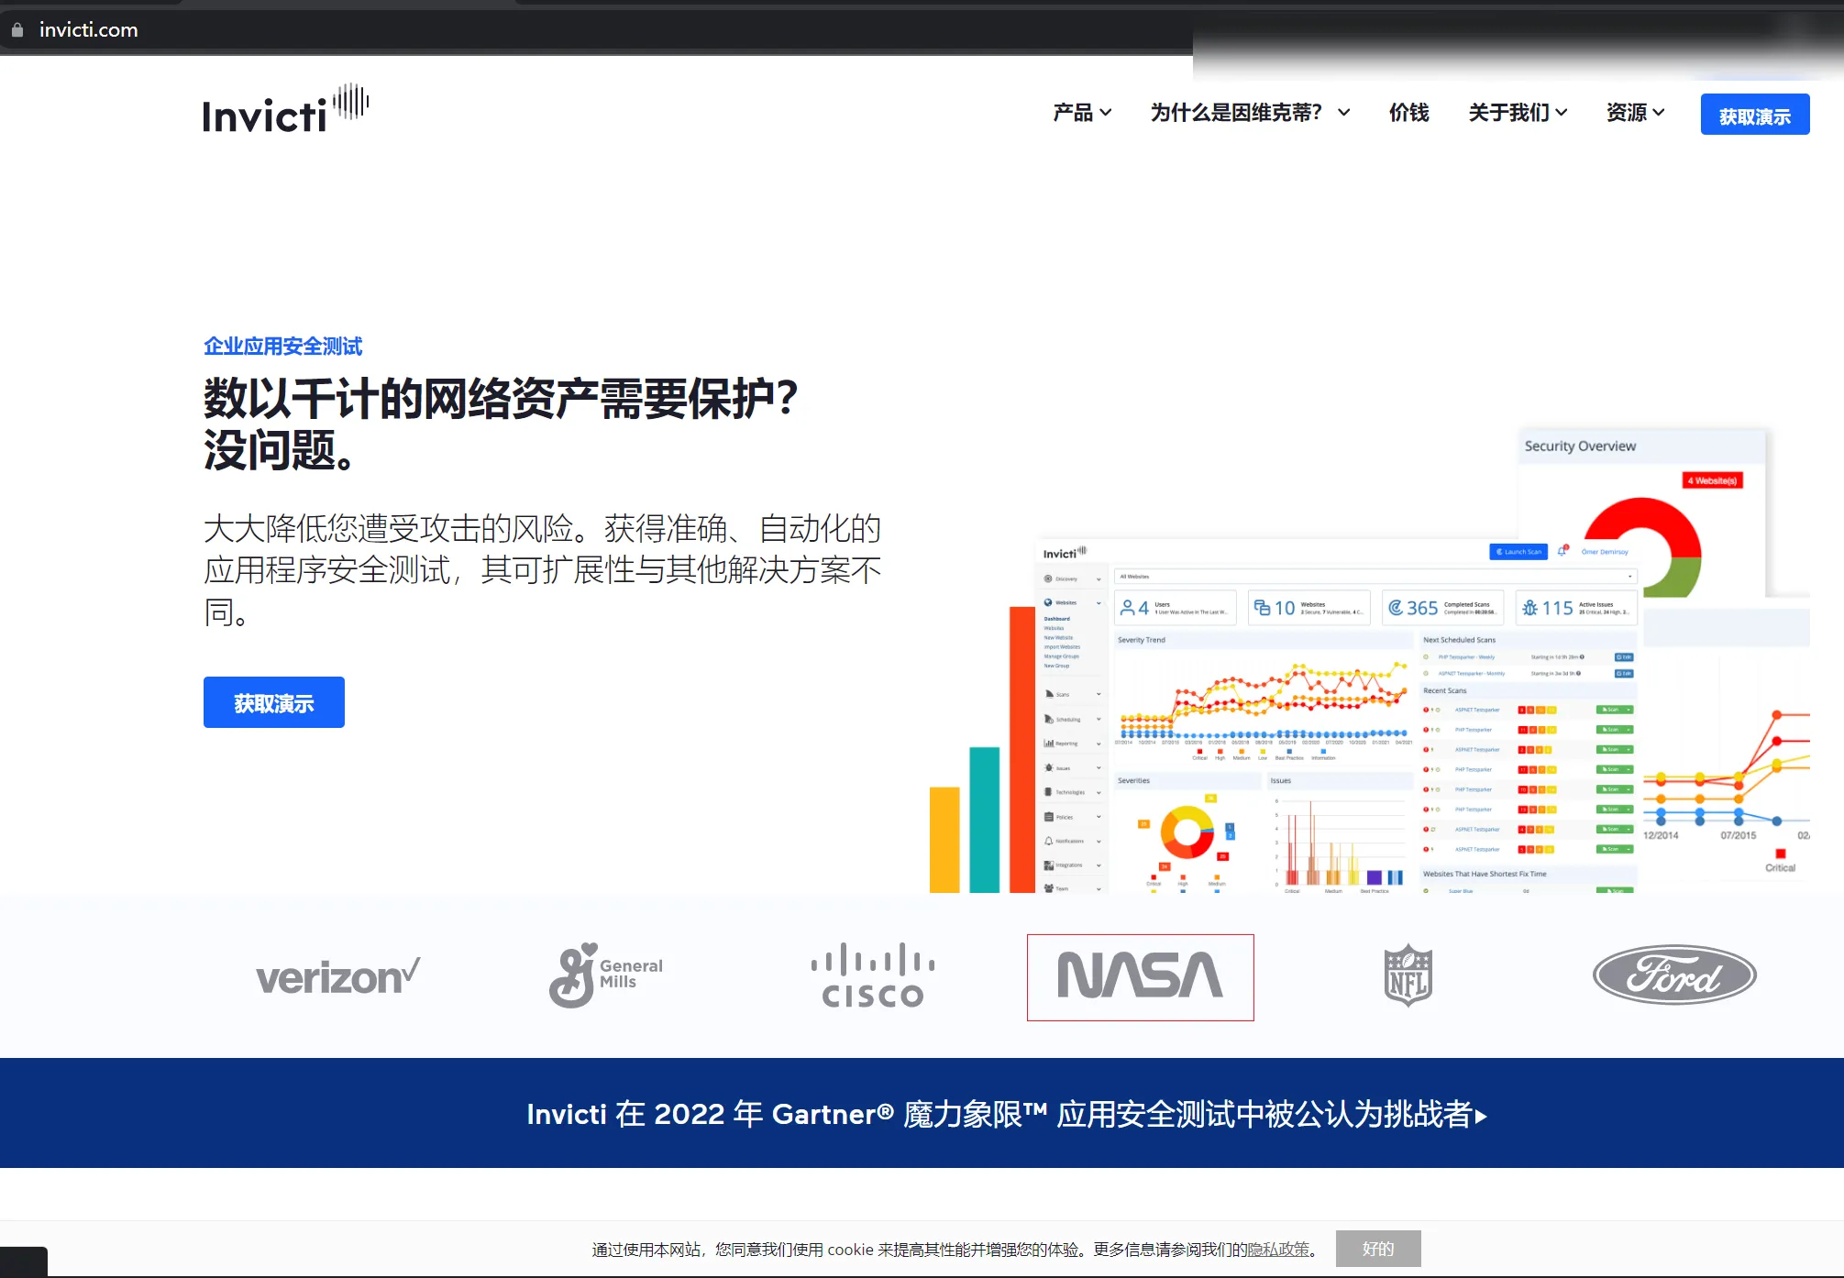Image resolution: width=1844 pixels, height=1278 pixels.
Task: Click the red 4 Website(s) badge
Action: pyautogui.click(x=1712, y=480)
